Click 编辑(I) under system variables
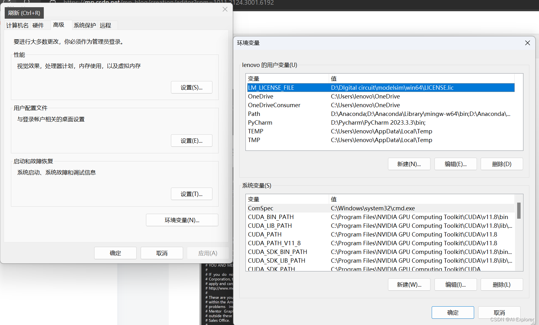The height and width of the screenshot is (325, 539). (x=455, y=284)
